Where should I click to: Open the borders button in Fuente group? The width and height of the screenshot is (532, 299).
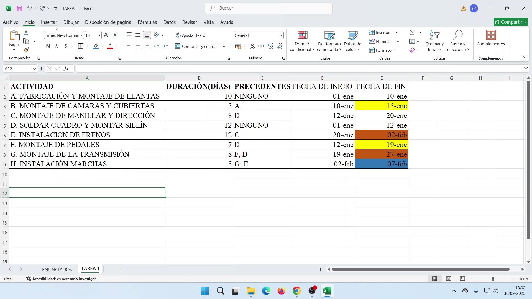[x=81, y=47]
